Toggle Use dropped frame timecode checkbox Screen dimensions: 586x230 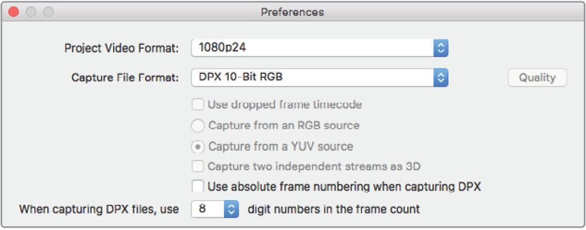[198, 104]
